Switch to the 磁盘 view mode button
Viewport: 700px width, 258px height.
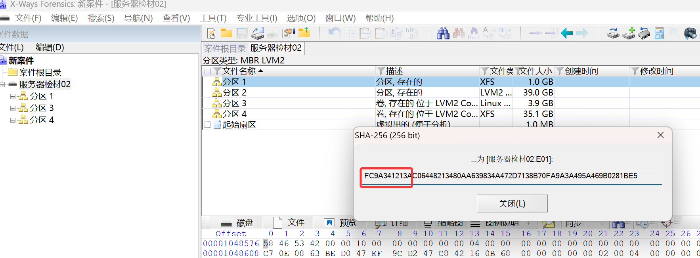tap(237, 223)
